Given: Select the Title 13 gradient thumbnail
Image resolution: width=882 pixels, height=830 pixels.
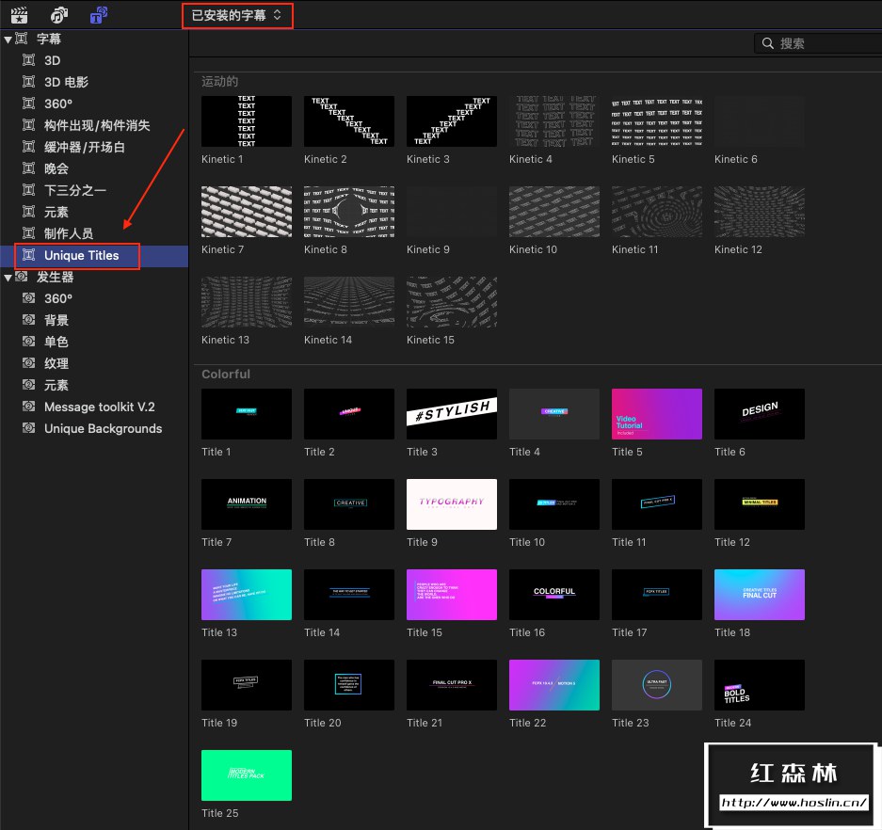Looking at the screenshot, I should tap(247, 595).
